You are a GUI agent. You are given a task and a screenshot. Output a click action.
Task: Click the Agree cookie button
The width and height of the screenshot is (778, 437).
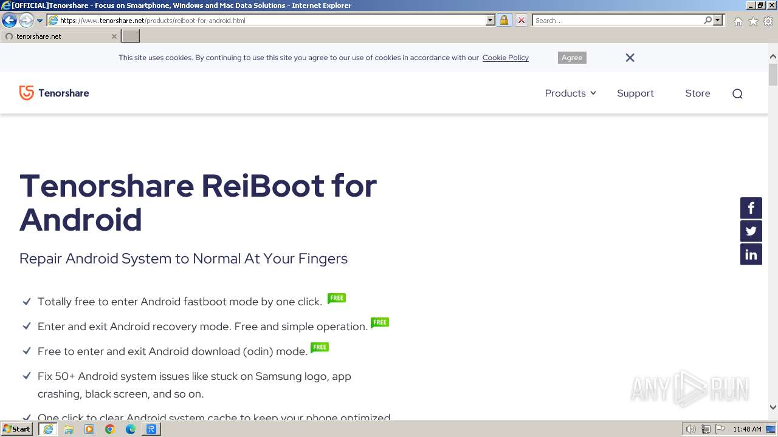point(572,58)
